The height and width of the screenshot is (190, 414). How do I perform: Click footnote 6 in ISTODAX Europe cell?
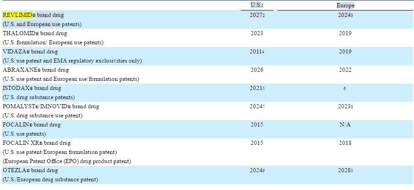pyautogui.click(x=344, y=89)
